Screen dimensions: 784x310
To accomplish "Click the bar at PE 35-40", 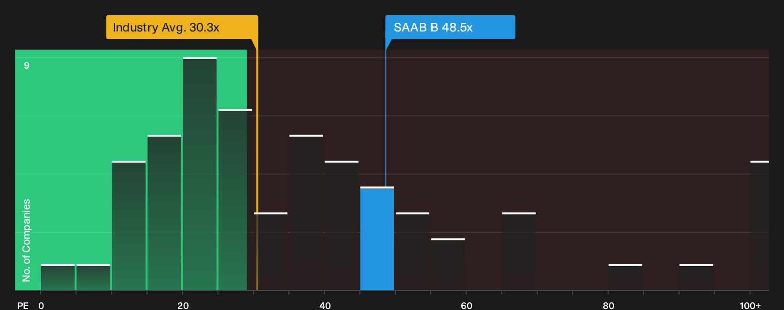I will 306,213.
